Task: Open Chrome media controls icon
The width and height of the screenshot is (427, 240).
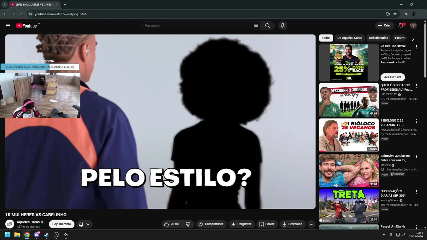Action: coord(406,14)
